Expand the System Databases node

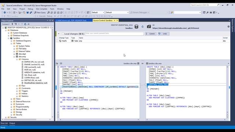coord(9,33)
